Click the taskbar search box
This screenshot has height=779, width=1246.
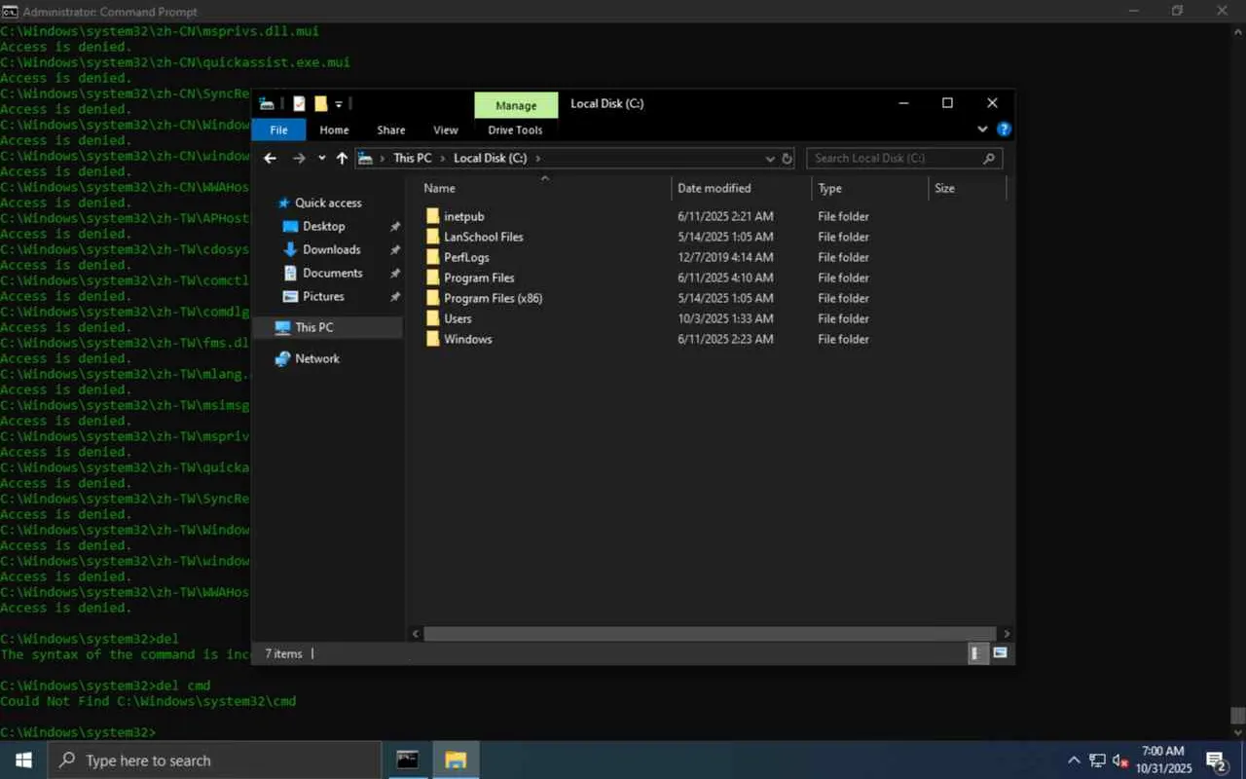214,760
